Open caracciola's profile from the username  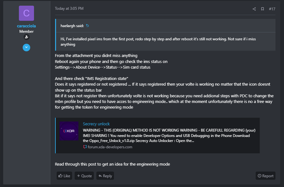pyautogui.click(x=26, y=26)
